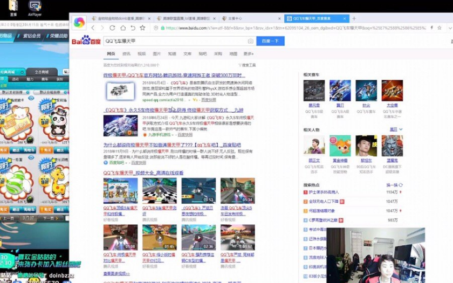Open the 紫钻会员 game menu

pos(32,36)
